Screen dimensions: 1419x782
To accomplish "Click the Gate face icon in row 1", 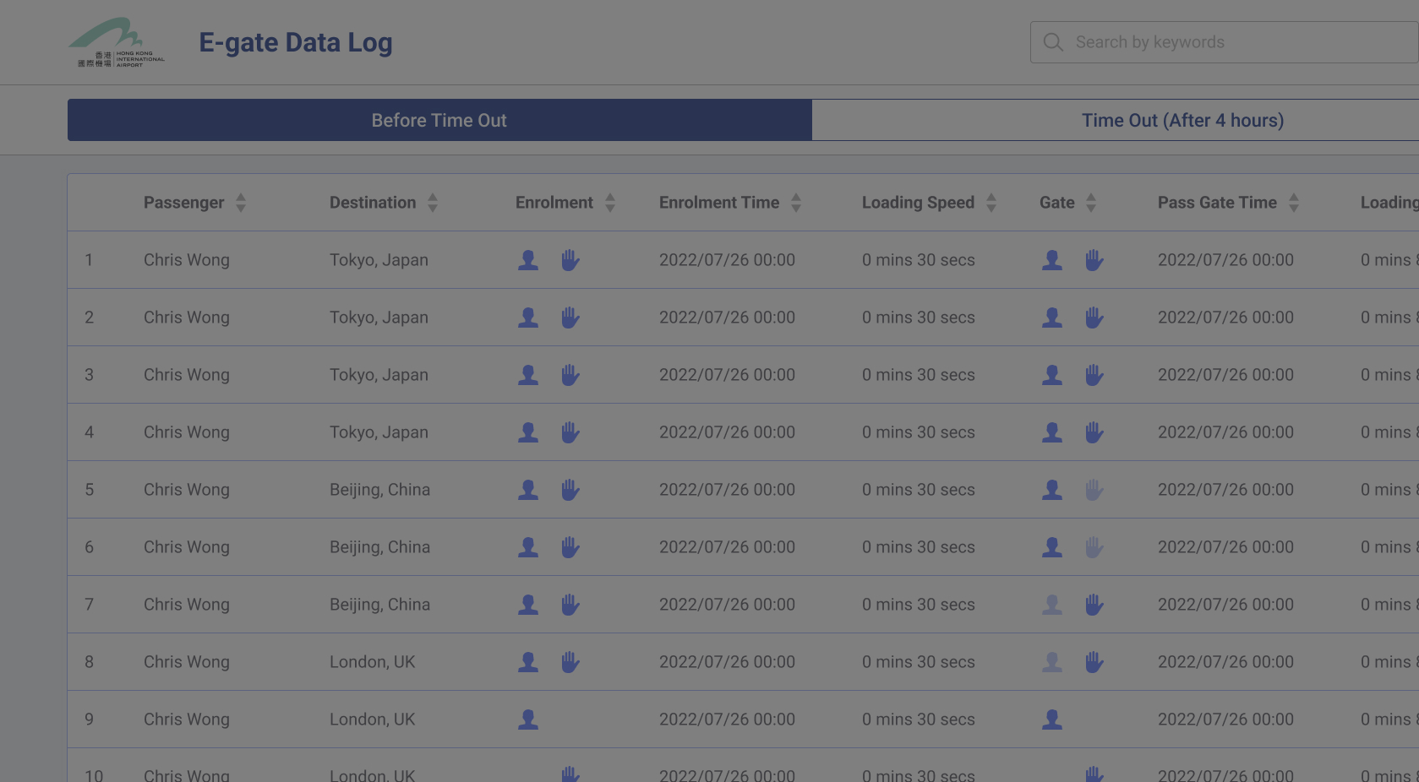I will pos(1052,260).
